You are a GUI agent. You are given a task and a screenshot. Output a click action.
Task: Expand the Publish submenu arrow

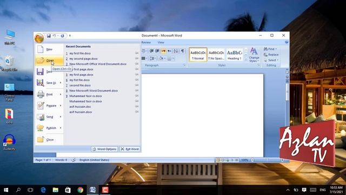pos(61,128)
